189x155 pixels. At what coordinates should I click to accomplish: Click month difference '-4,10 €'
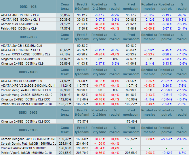[x=149, y=99]
